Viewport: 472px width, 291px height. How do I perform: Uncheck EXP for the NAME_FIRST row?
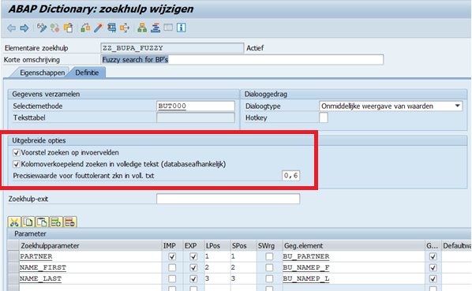pyautogui.click(x=193, y=267)
